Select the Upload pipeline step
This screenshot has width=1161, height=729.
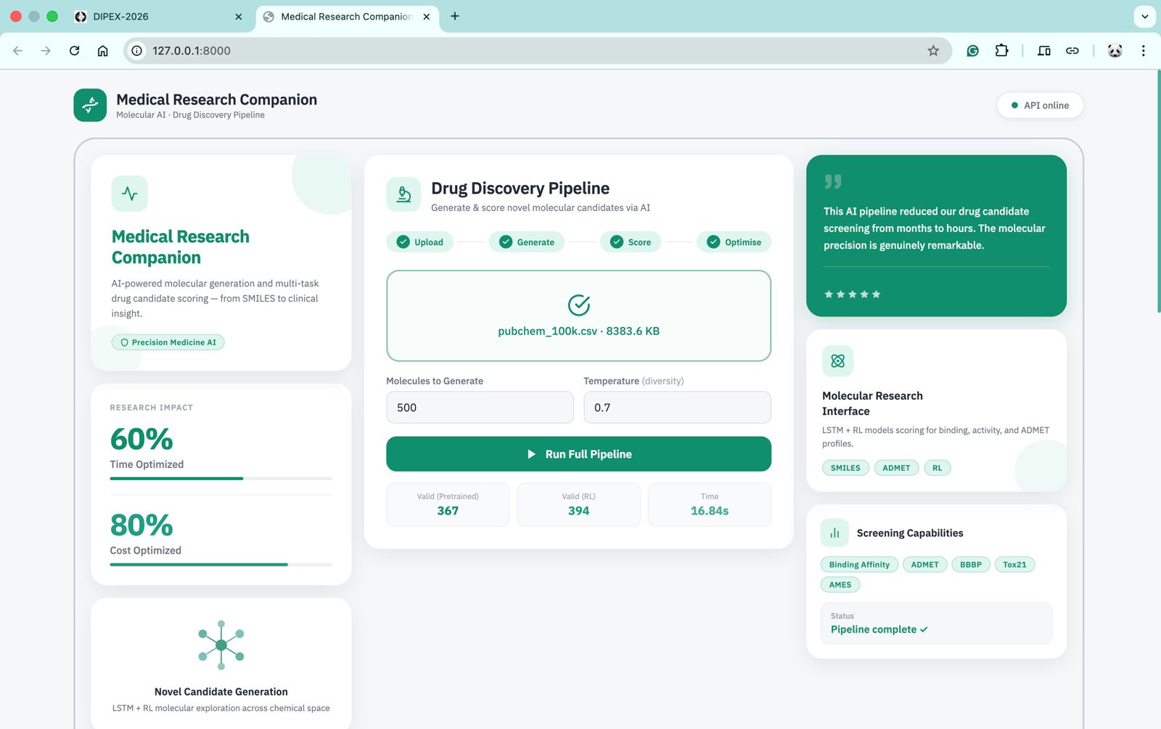point(420,242)
